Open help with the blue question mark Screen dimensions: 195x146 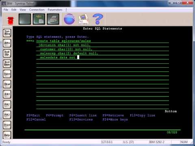click(x=97, y=19)
